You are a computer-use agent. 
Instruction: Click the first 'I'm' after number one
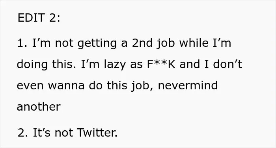tap(41, 43)
